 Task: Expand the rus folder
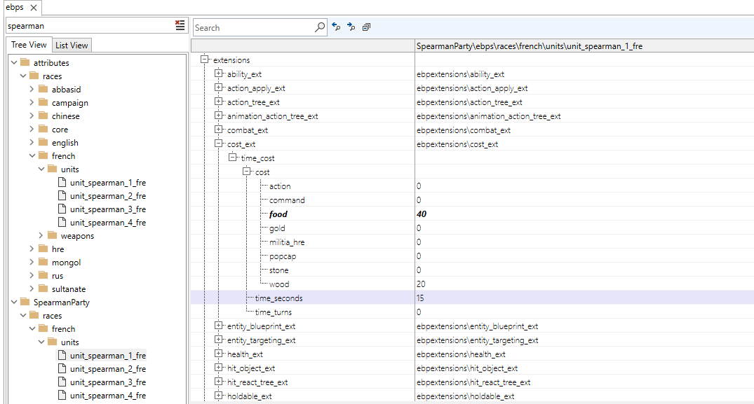coord(32,275)
